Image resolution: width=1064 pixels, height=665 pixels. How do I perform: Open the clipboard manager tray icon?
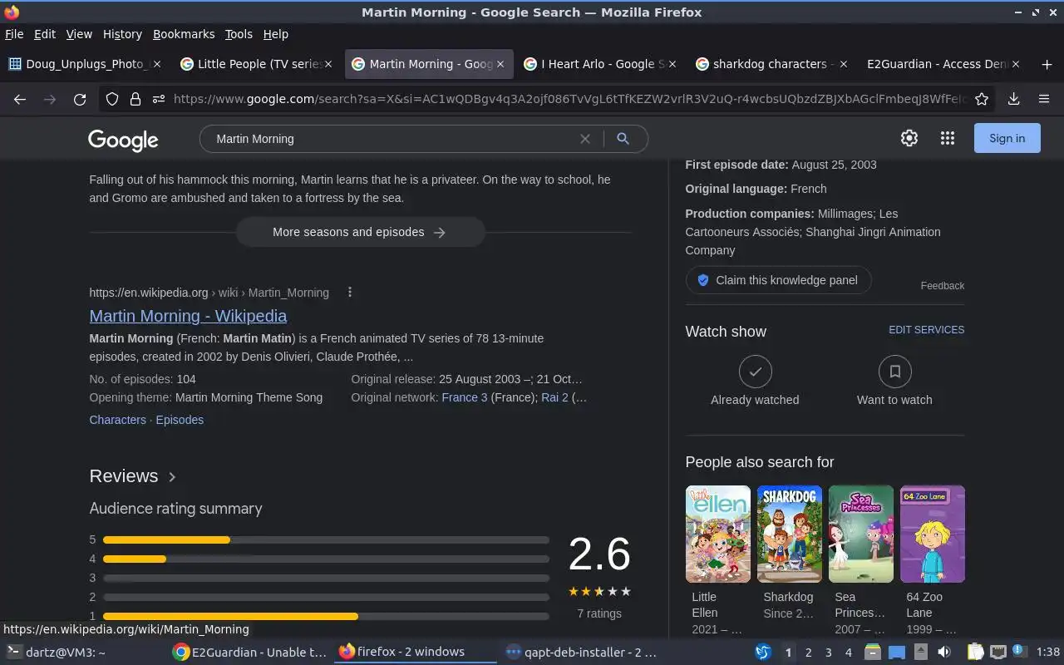point(975,653)
